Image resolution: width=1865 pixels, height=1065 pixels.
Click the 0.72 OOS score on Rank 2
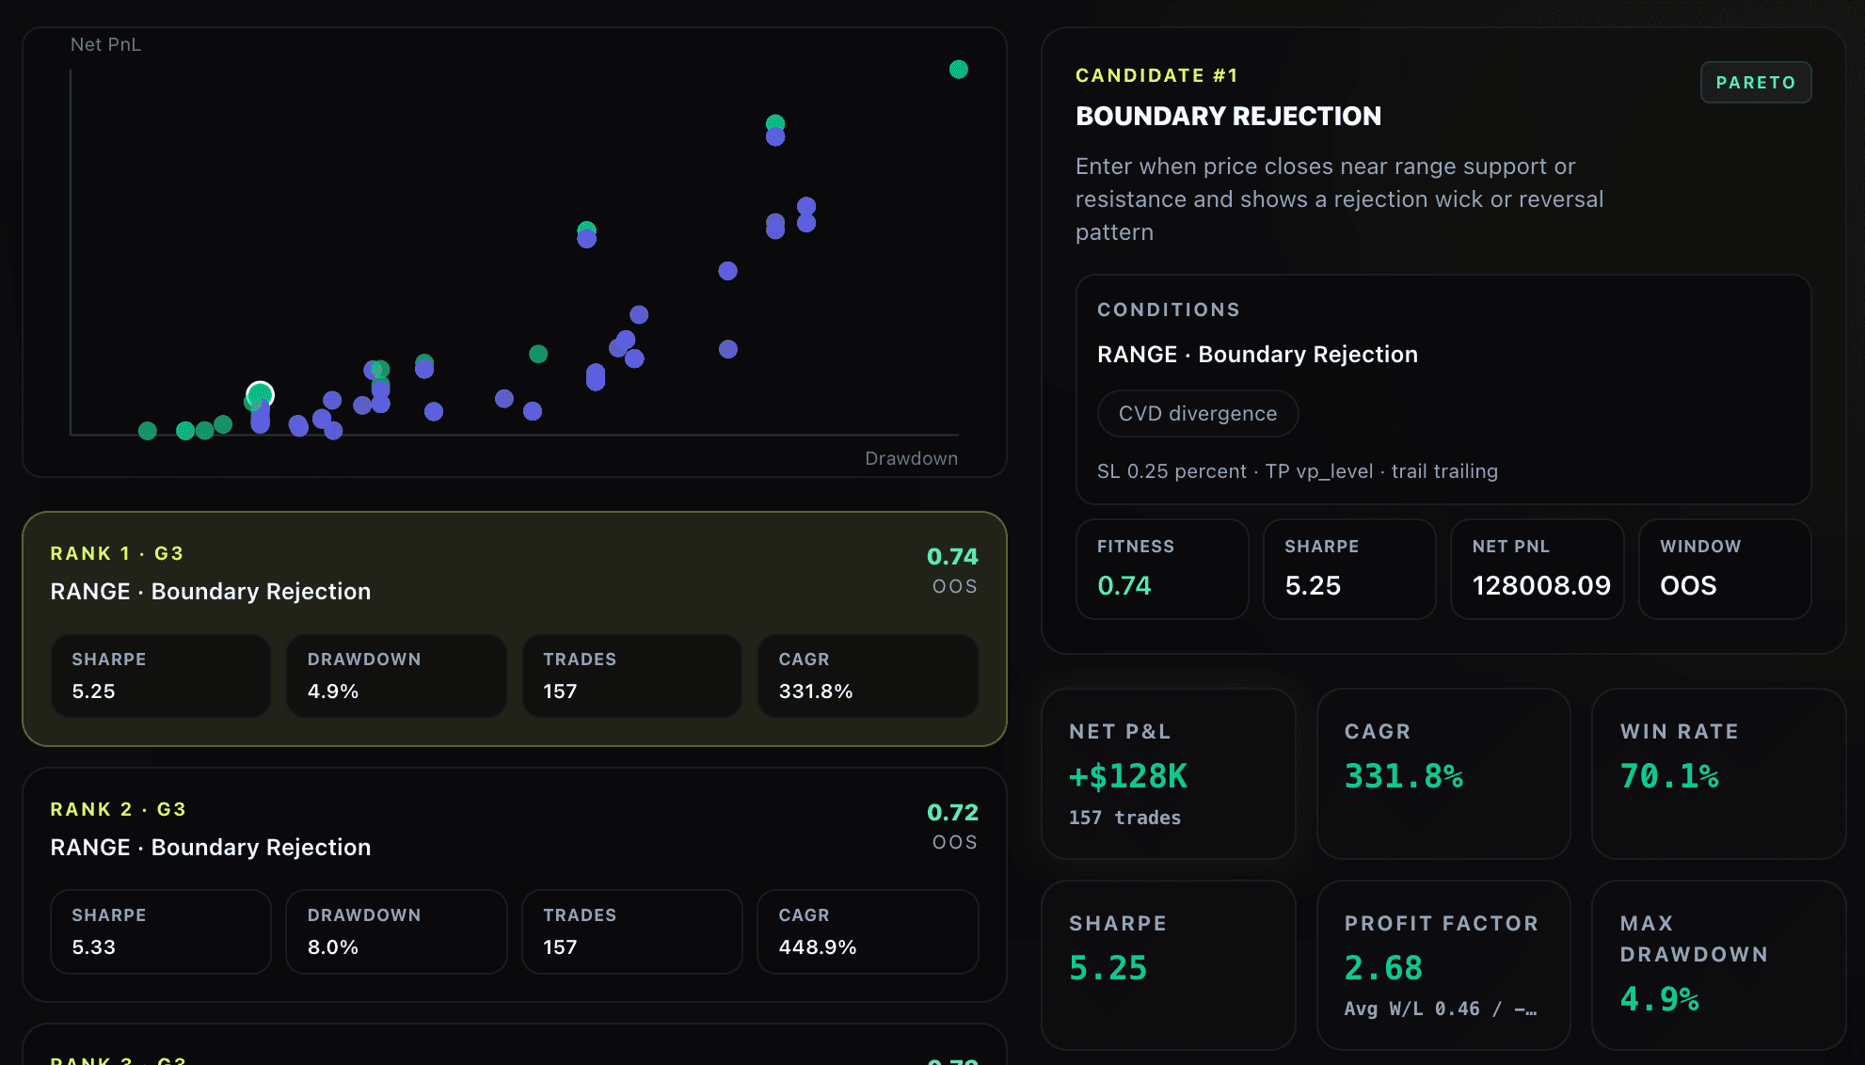pos(952,825)
